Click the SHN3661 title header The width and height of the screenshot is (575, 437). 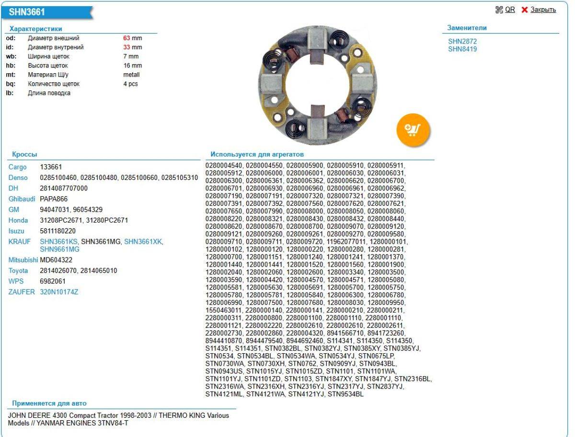(x=27, y=12)
